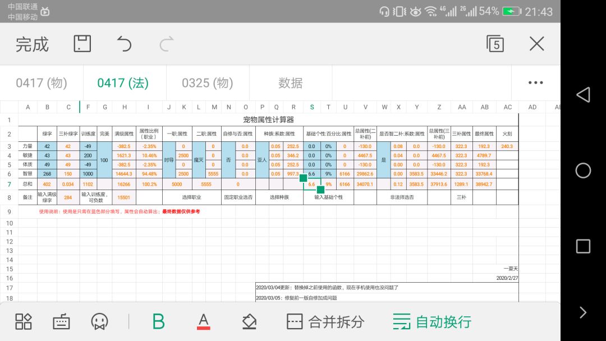Open the 合并拆分 merge split option
The image size is (606, 341).
(x=325, y=321)
